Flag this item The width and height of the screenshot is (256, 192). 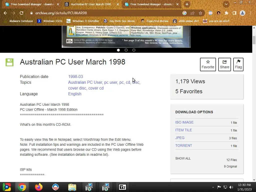coord(238,64)
